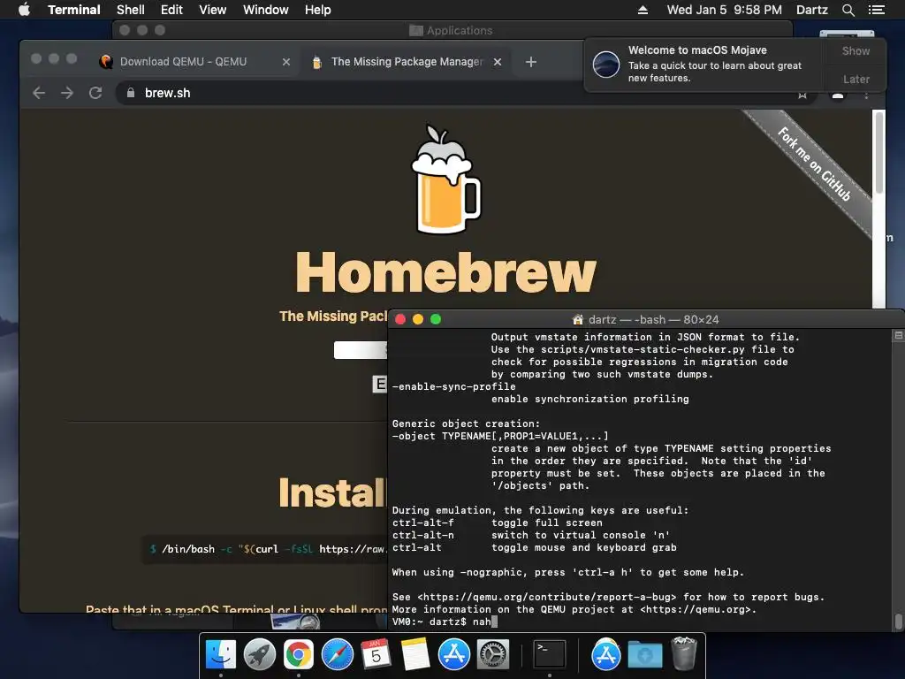Viewport: 905px width, 679px height.
Task: Click the macOS Mojave notification icon
Action: pos(606,64)
